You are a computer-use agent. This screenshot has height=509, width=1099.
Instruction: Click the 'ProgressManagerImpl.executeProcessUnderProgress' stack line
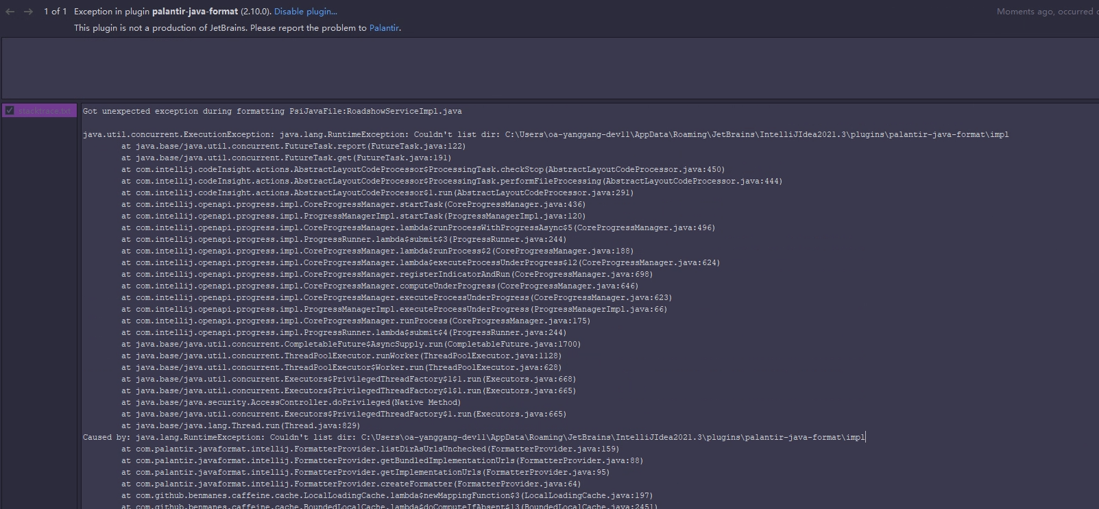(x=394, y=309)
